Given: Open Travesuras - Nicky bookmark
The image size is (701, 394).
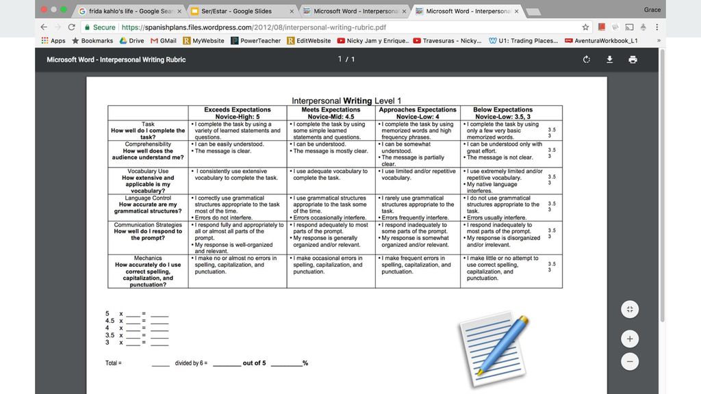Looking at the screenshot, I should pyautogui.click(x=447, y=40).
